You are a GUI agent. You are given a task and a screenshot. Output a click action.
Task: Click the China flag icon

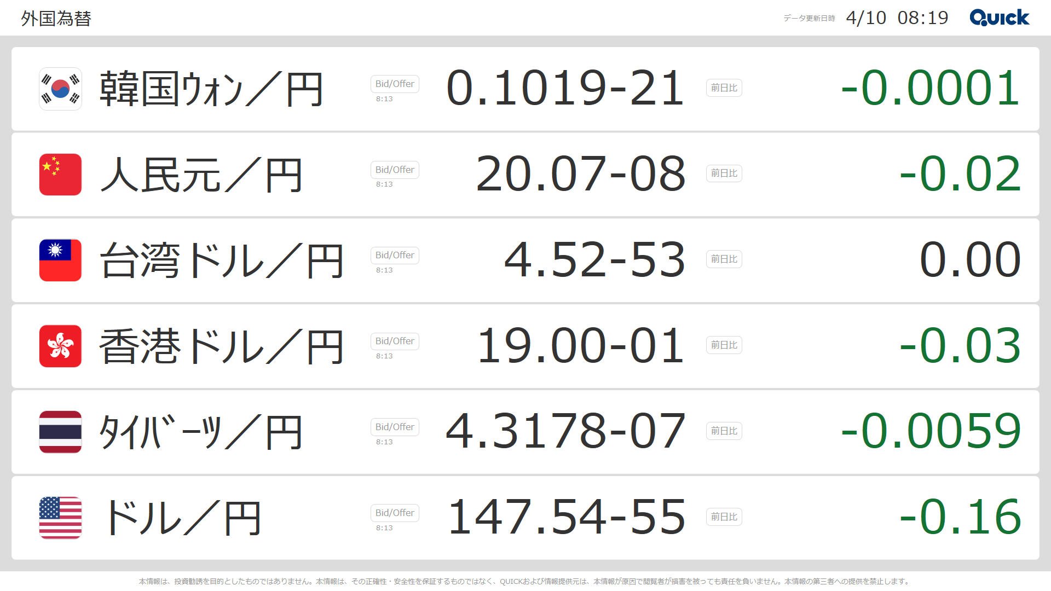tap(60, 175)
